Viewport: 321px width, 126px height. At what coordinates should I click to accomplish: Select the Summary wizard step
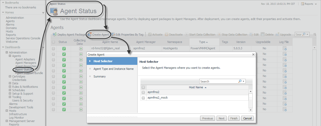tap(99, 76)
